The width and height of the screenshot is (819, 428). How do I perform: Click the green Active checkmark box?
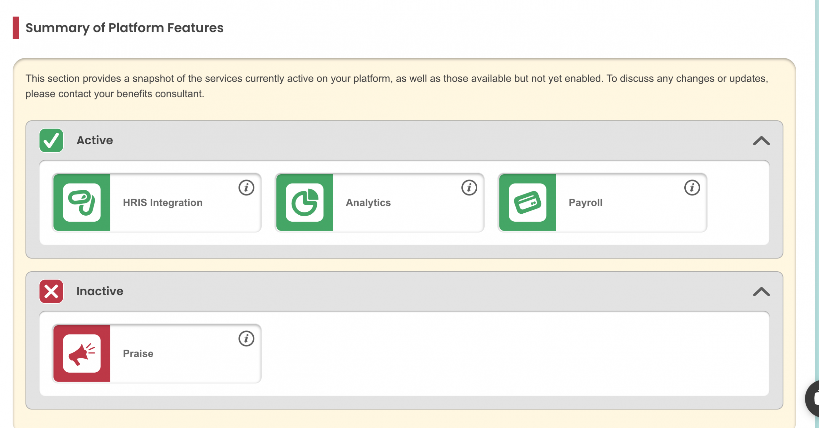51,140
